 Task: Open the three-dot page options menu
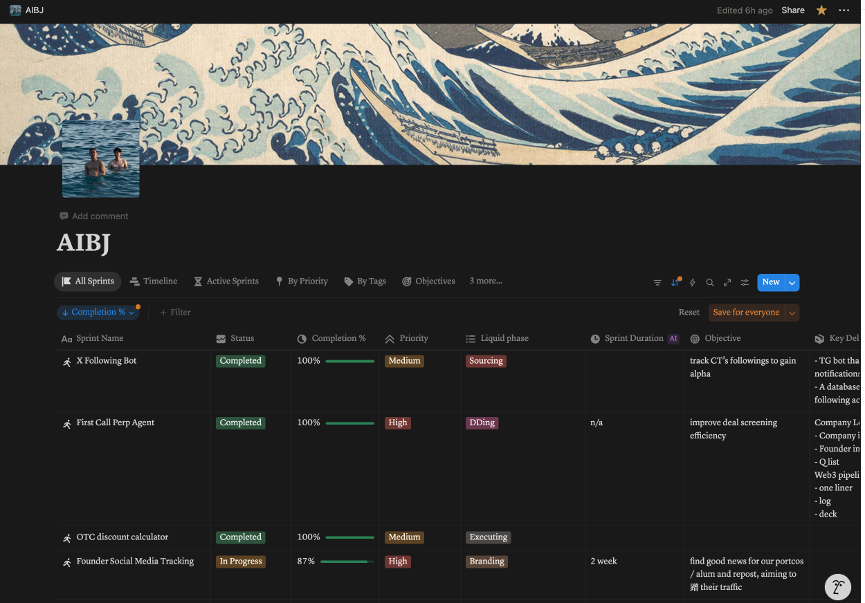(x=844, y=10)
